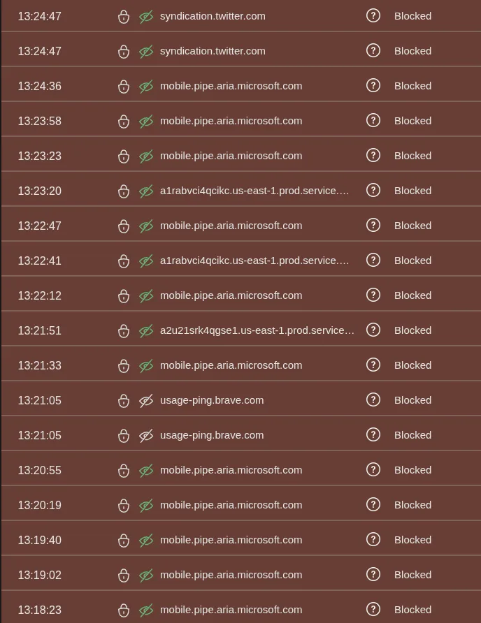The height and width of the screenshot is (623, 481).
Task: Click the help icon next to the 13:21:51 Blocked status
Action: [x=373, y=330]
